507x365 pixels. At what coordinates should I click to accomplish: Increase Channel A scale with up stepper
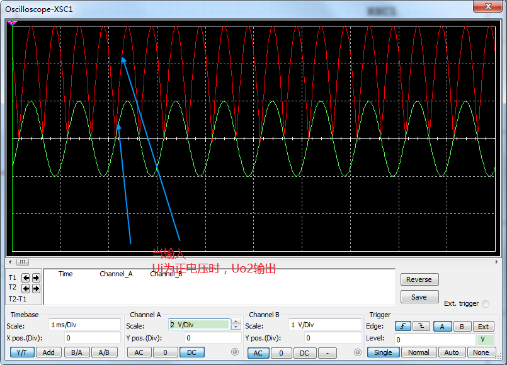point(236,322)
